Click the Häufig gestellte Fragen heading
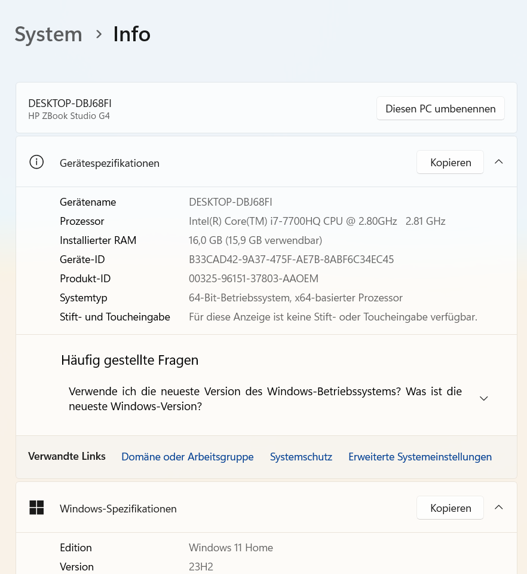The height and width of the screenshot is (574, 527). coord(130,360)
